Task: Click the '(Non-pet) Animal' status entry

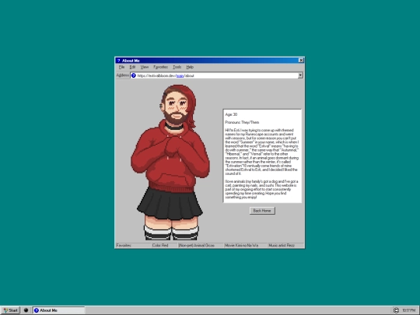Action: [x=197, y=245]
